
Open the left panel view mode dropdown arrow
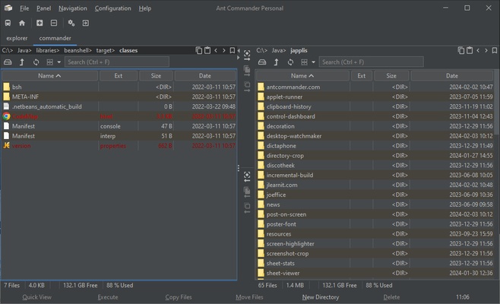pyautogui.click(x=59, y=62)
